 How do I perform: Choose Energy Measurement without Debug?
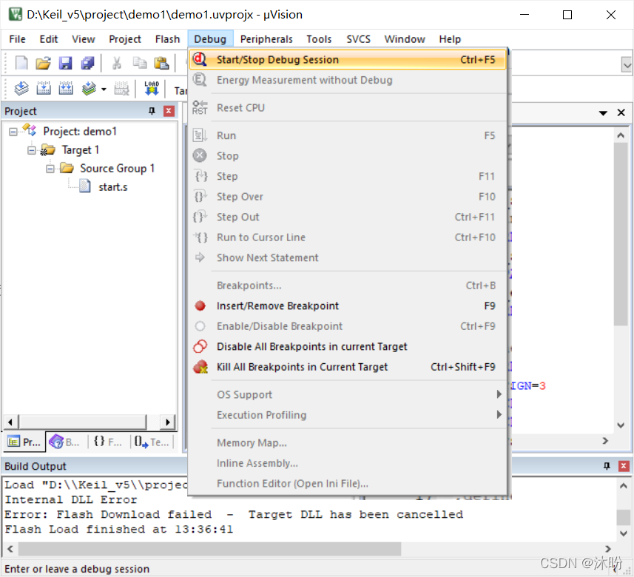(x=347, y=80)
